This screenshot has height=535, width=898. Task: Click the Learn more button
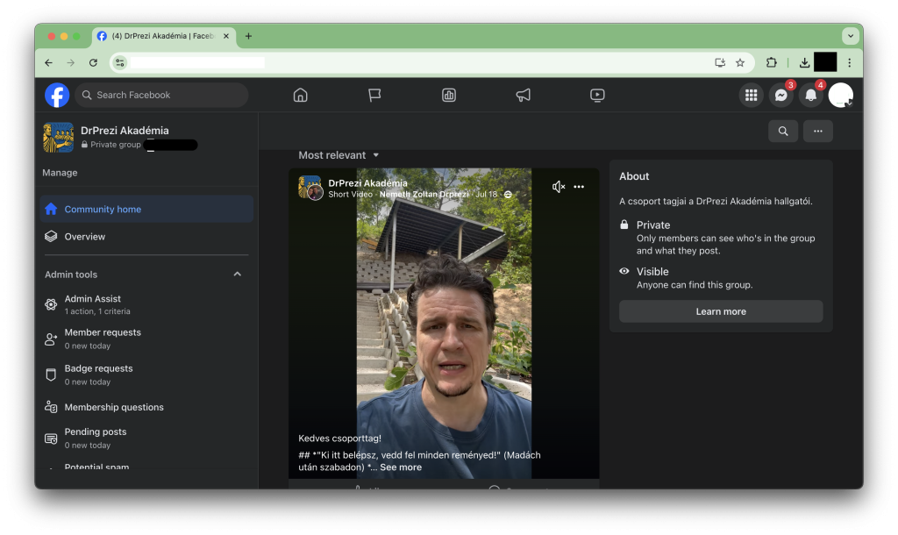tap(721, 311)
